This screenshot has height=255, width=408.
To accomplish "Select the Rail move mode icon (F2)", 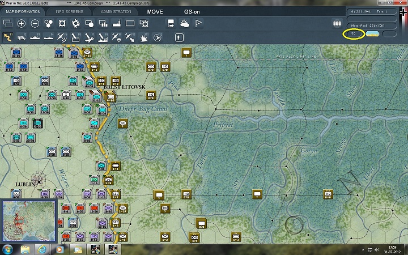I will coord(22,38).
